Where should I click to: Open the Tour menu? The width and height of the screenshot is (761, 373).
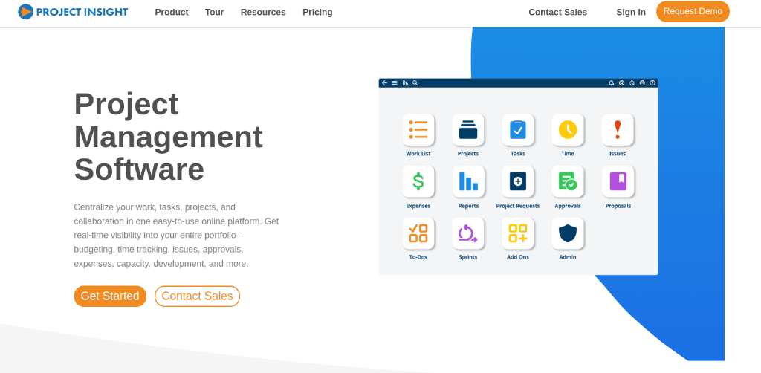214,12
